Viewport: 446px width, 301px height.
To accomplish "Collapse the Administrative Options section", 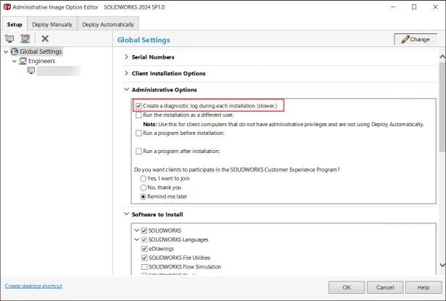I will (x=126, y=91).
